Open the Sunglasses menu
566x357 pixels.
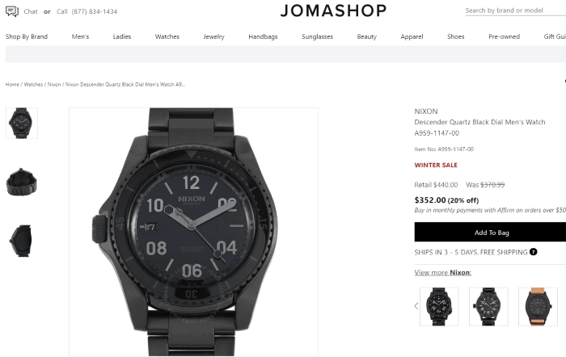pyautogui.click(x=317, y=36)
